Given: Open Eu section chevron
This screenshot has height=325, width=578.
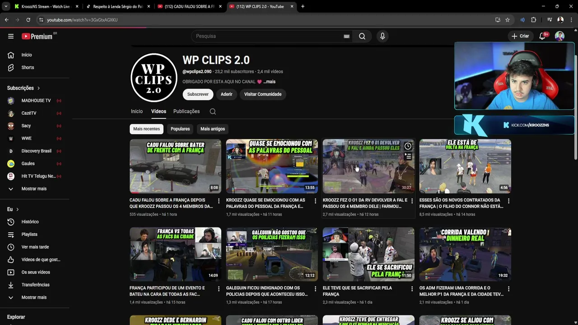Looking at the screenshot, I should (17, 209).
